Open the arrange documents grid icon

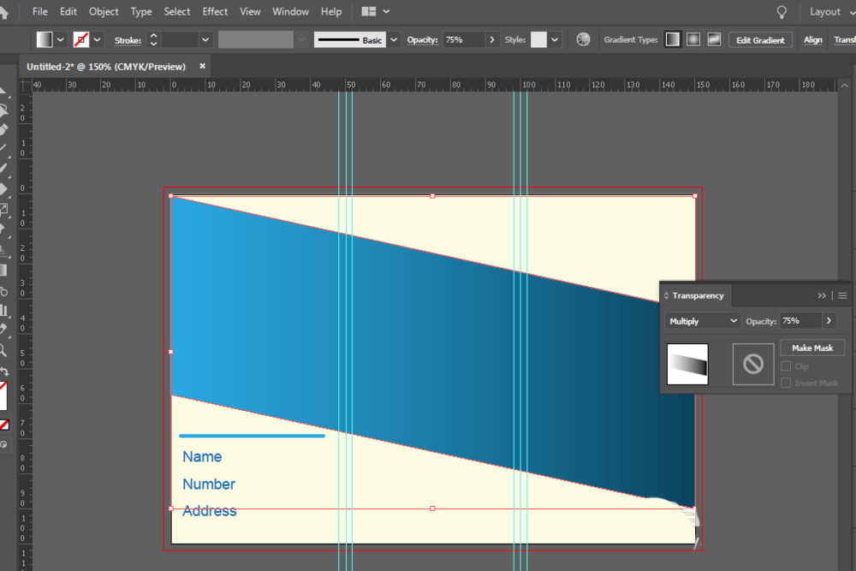(x=369, y=11)
